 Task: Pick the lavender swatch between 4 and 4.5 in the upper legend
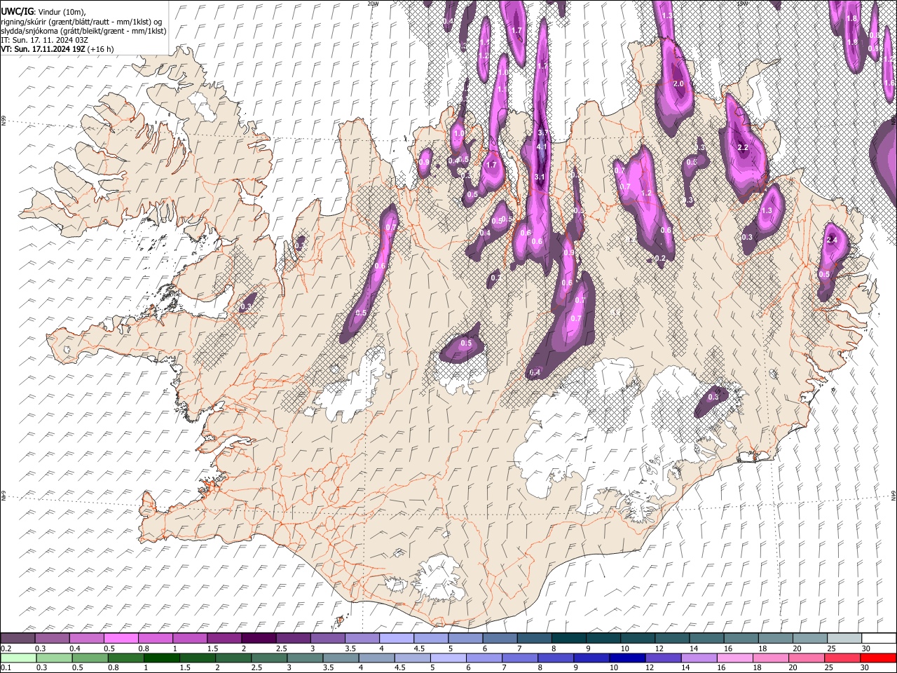(x=395, y=639)
